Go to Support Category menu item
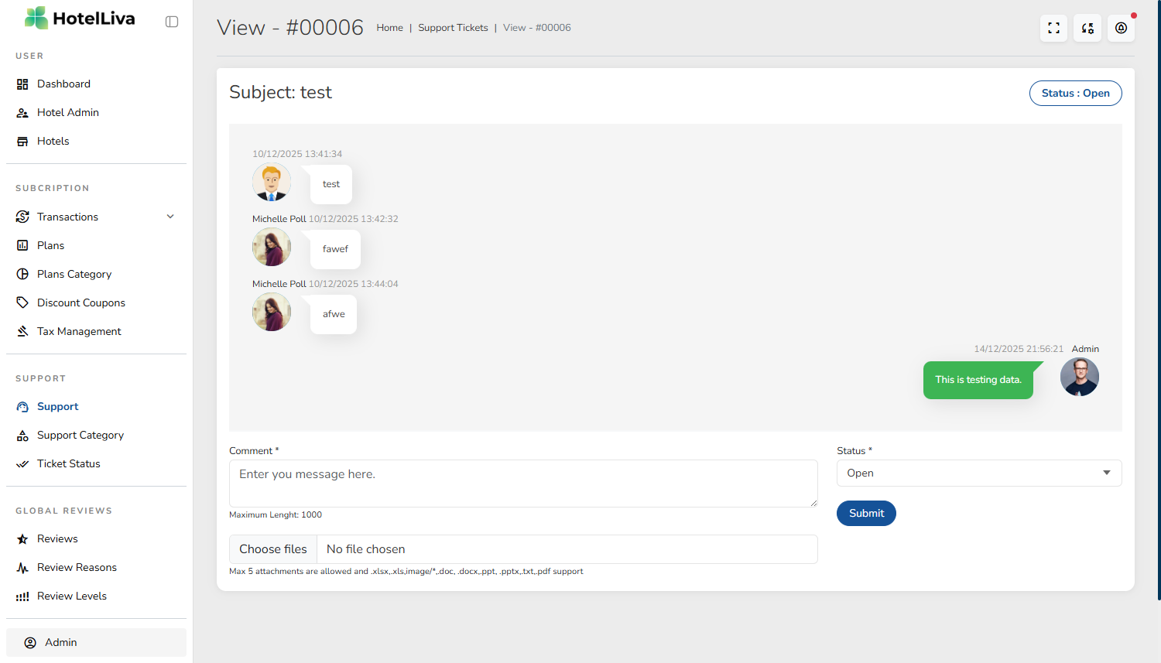This screenshot has height=663, width=1161. (80, 436)
